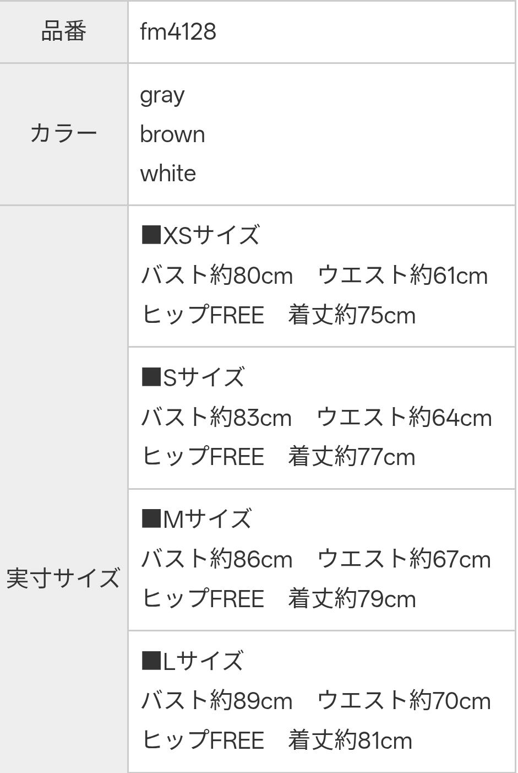Select the ウエスト約70cm measurement
This screenshot has width=518, height=773.
(x=404, y=701)
